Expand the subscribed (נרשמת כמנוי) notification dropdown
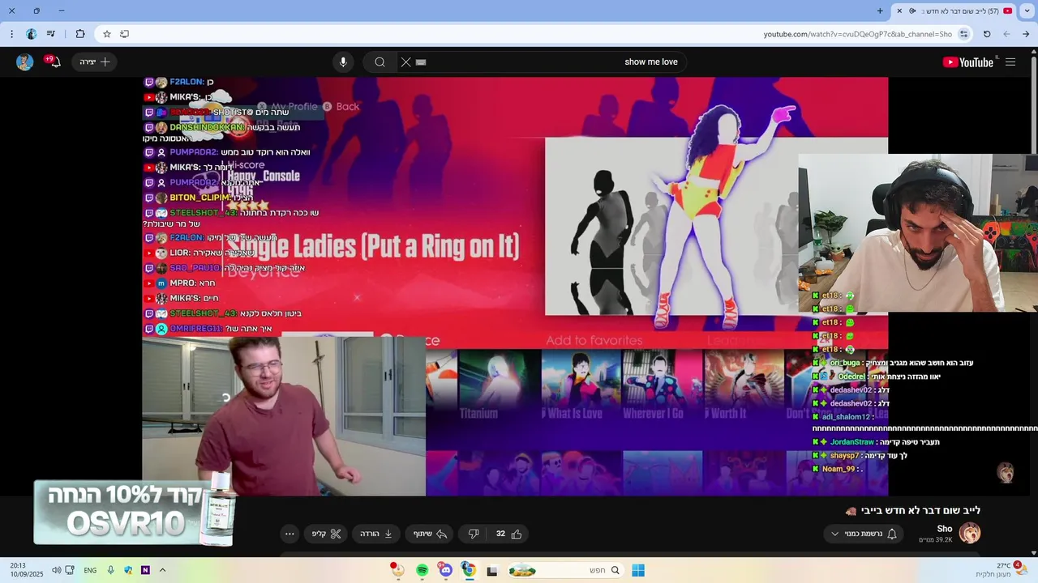The height and width of the screenshot is (583, 1038). tap(863, 534)
